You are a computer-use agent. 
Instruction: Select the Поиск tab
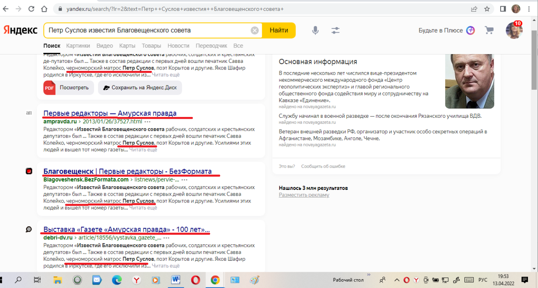pyautogui.click(x=52, y=46)
